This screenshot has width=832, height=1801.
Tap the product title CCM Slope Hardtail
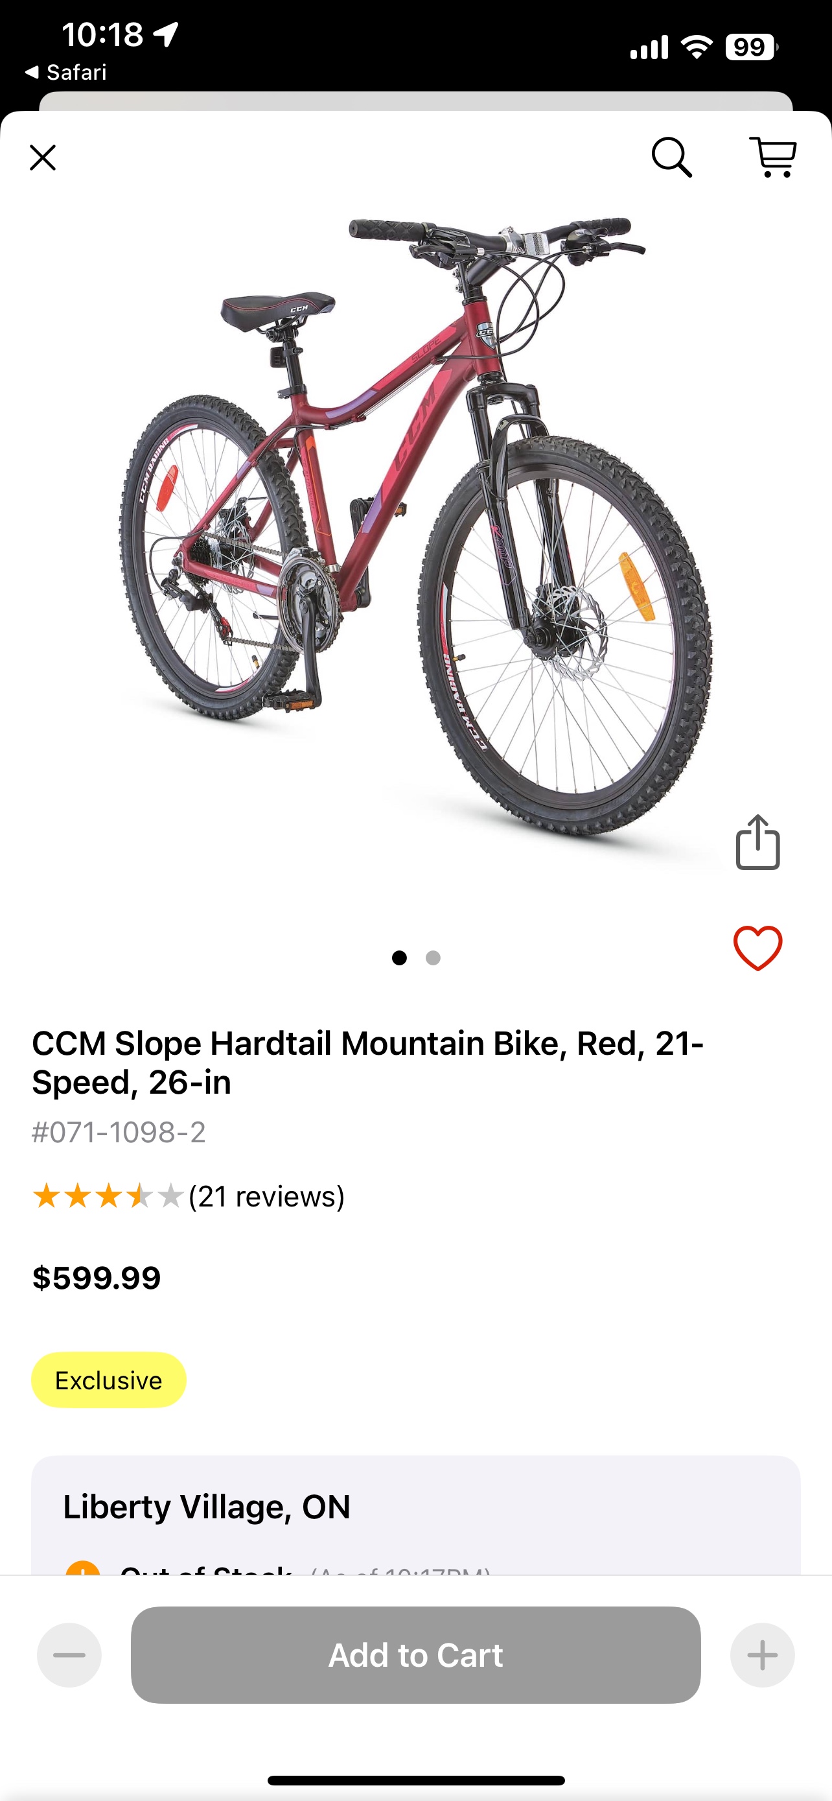pyautogui.click(x=367, y=1062)
